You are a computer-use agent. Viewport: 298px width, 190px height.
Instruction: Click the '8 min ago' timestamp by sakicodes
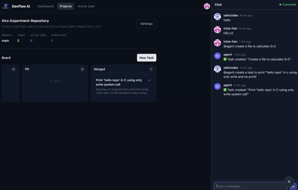[246, 15]
